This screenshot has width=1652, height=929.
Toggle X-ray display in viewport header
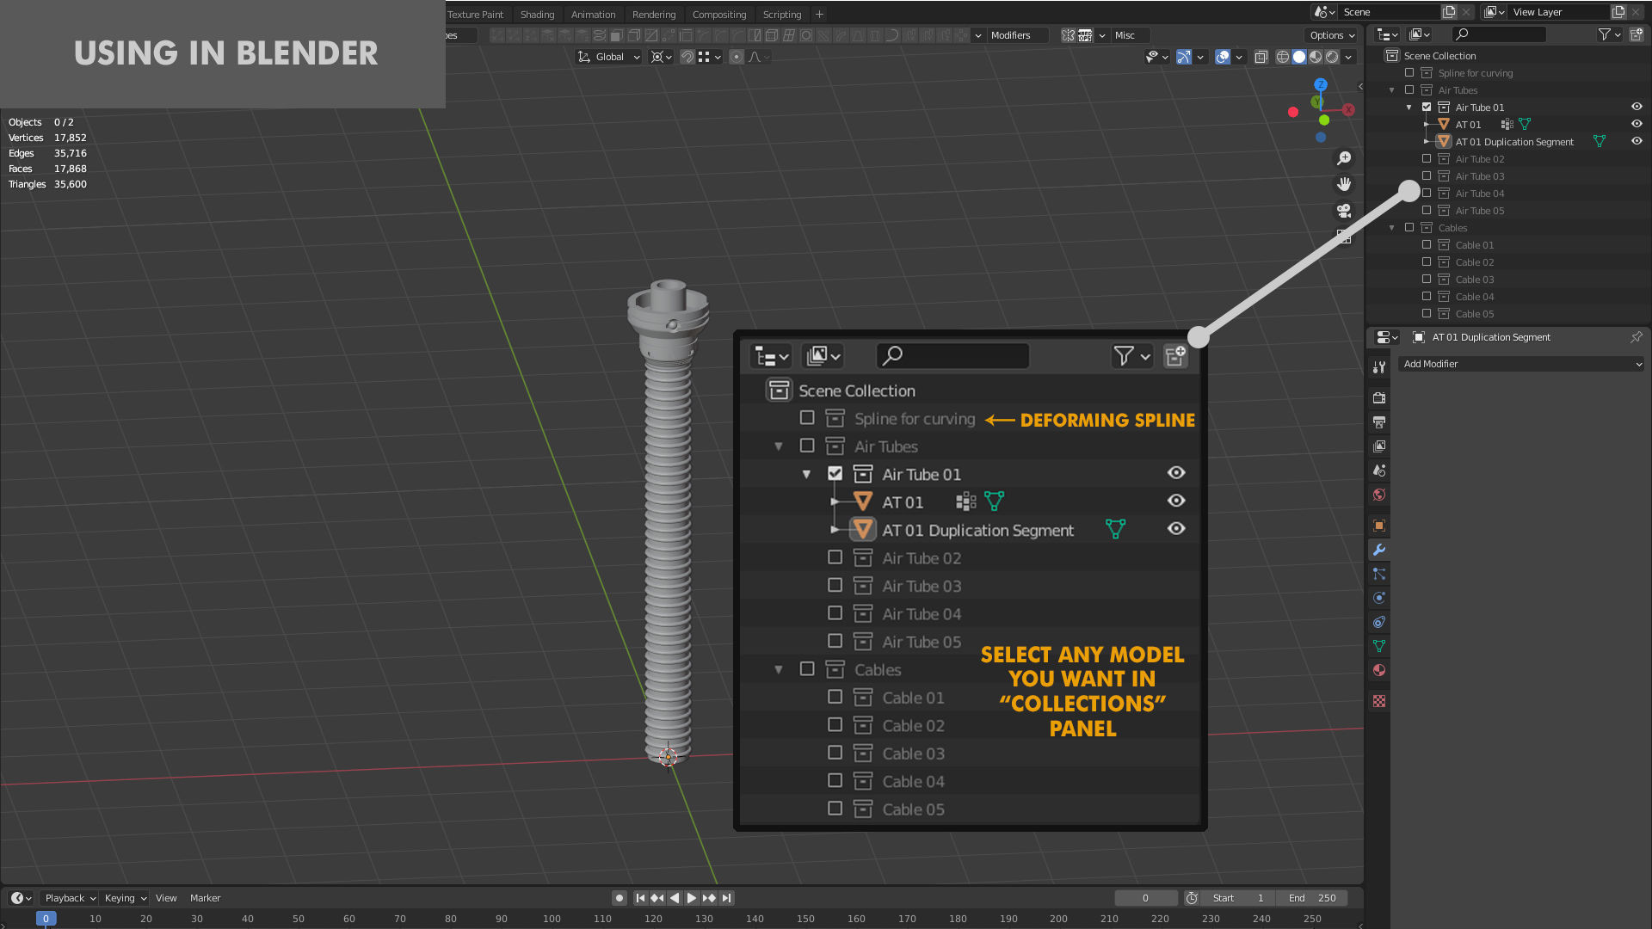1261,57
